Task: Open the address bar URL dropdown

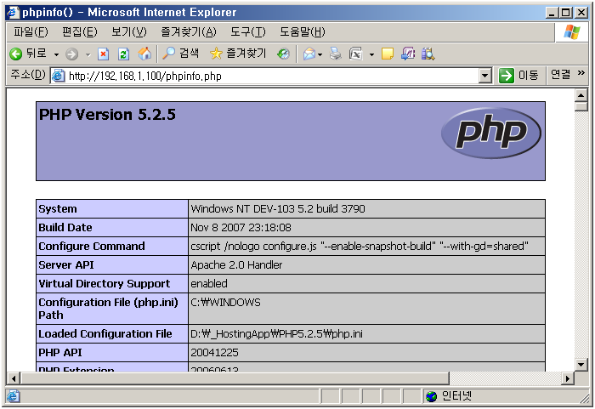Action: click(485, 76)
